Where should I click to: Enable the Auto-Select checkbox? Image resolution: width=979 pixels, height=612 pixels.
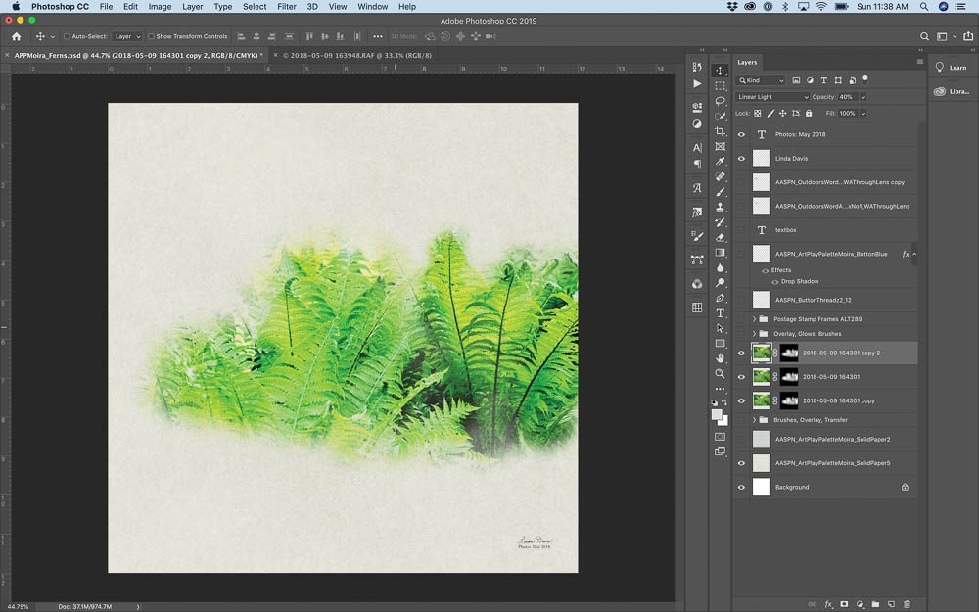[x=67, y=36]
